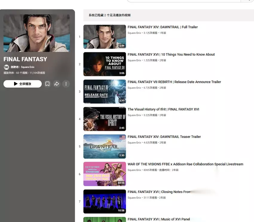Open Addison Rae livestream thumbnail
Image resolution: width=254 pixels, height=222 pixels.
(x=105, y=174)
